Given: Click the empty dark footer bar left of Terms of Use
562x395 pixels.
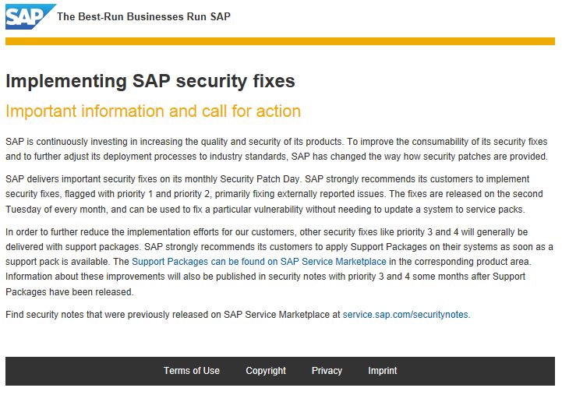Looking at the screenshot, I should click(x=84, y=371).
